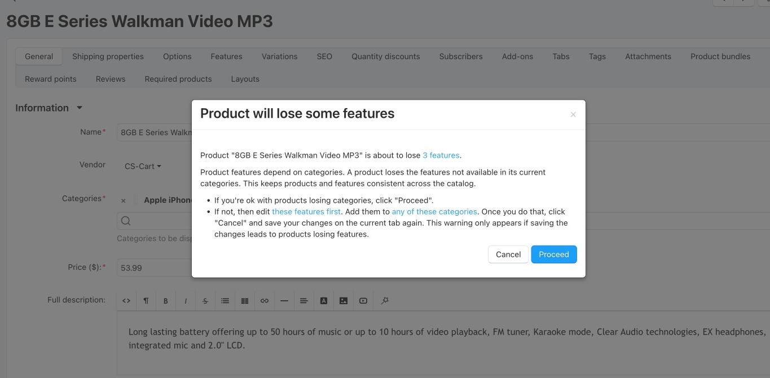Switch to the Shipping properties tab
770x378 pixels.
107,56
